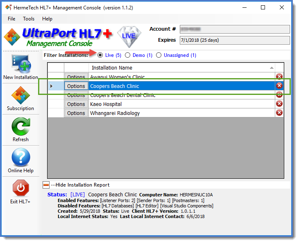The height and width of the screenshot is (243, 299).
Task: Delete Coopers Beach Clinic with red X
Action: click(279, 85)
